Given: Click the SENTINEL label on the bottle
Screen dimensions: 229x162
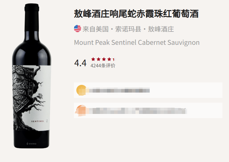Looking at the screenshot, I should (x=38, y=121).
